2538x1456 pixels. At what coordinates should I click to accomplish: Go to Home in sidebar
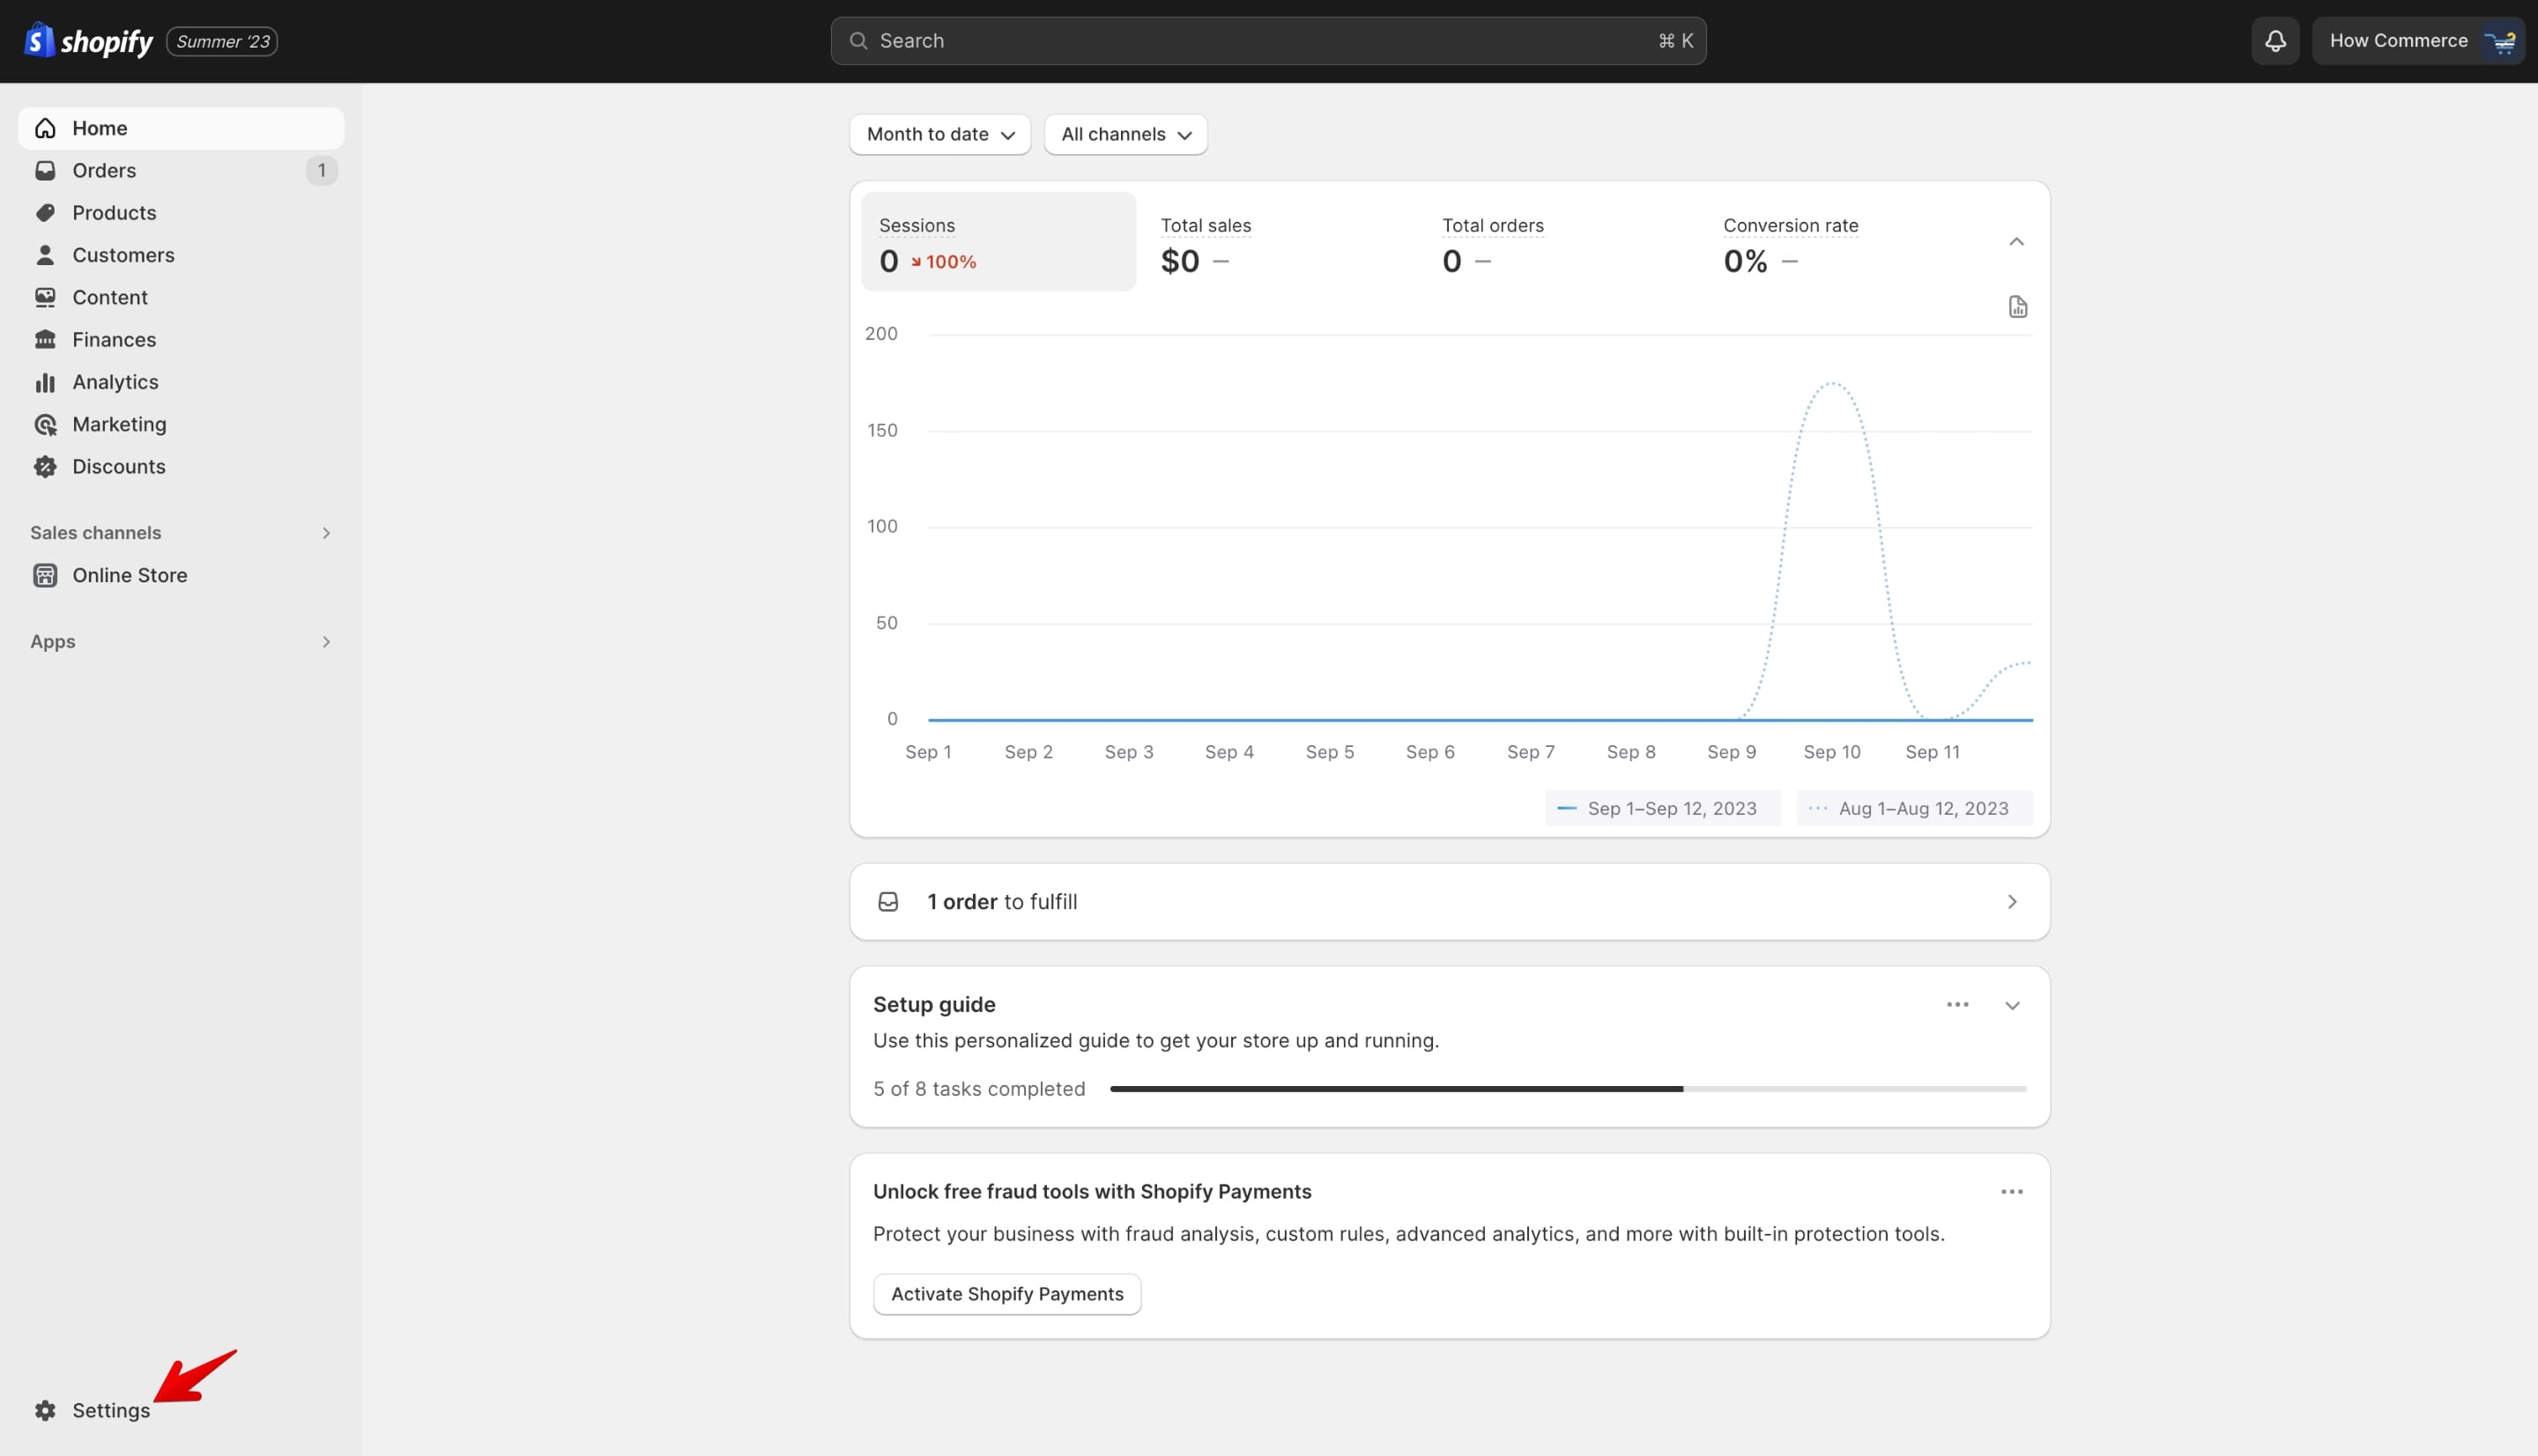click(x=180, y=128)
